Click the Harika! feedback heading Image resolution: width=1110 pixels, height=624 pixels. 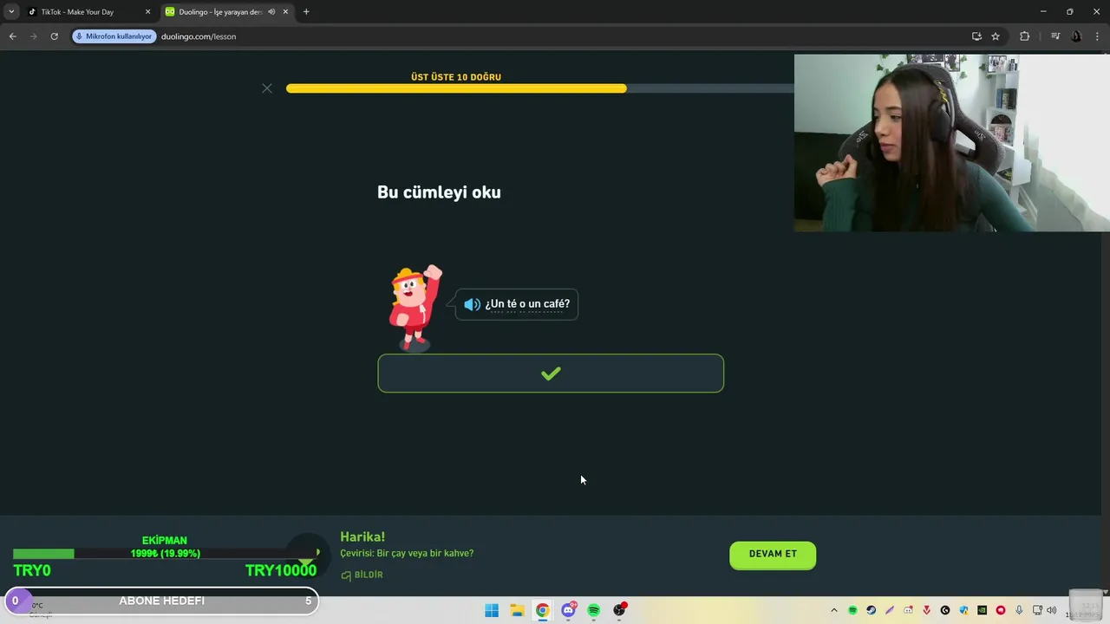point(362,537)
